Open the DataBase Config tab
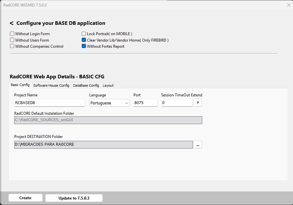The height and width of the screenshot is (205, 293). (x=86, y=85)
